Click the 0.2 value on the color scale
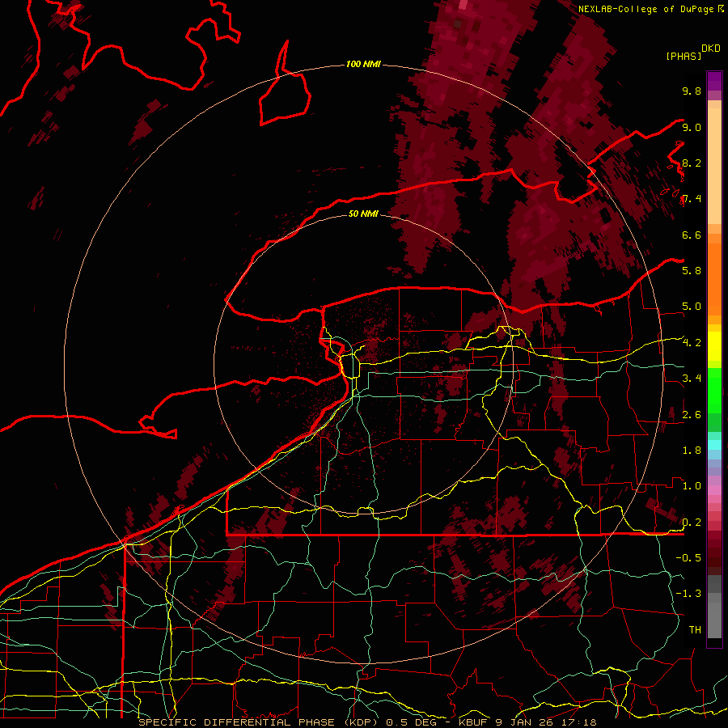Image resolution: width=728 pixels, height=728 pixels. [x=692, y=523]
